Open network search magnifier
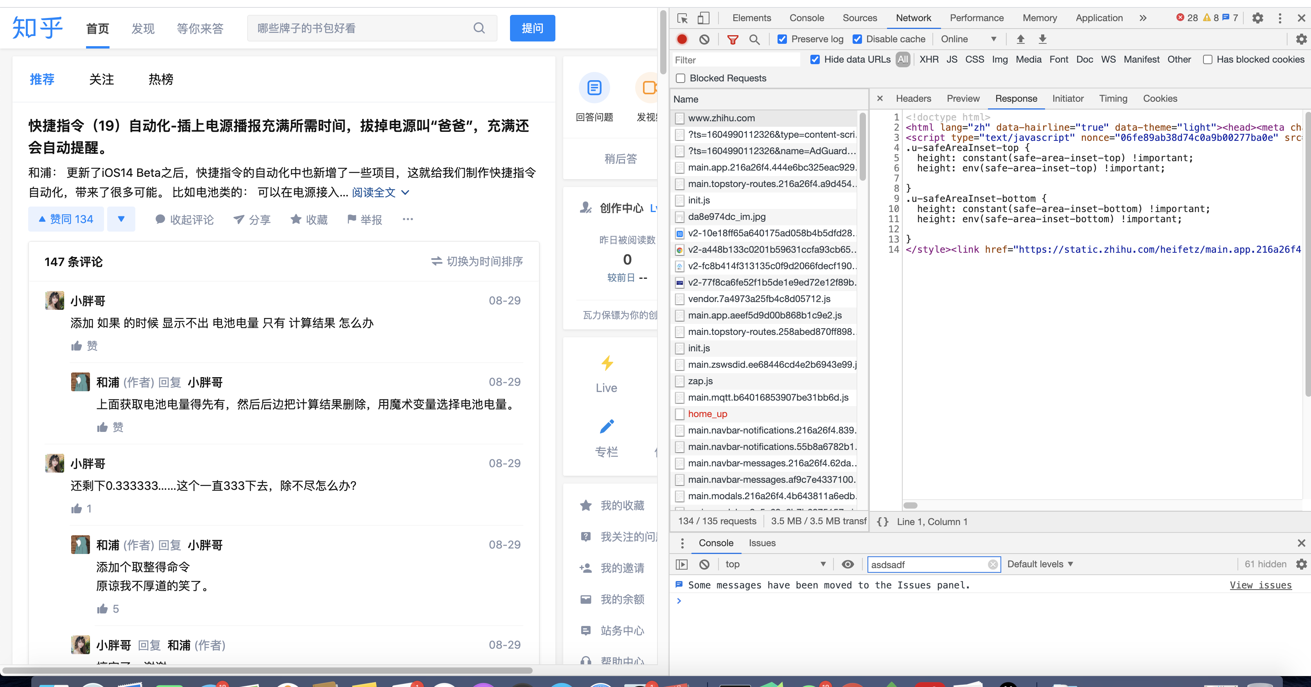 click(x=754, y=39)
